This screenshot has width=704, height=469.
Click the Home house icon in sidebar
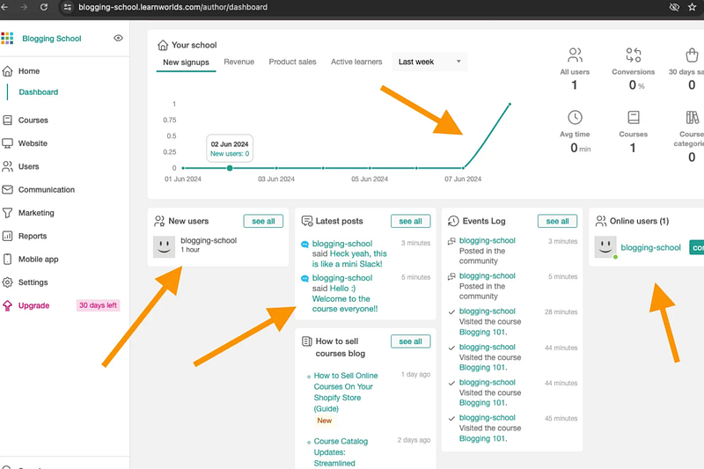[x=7, y=71]
